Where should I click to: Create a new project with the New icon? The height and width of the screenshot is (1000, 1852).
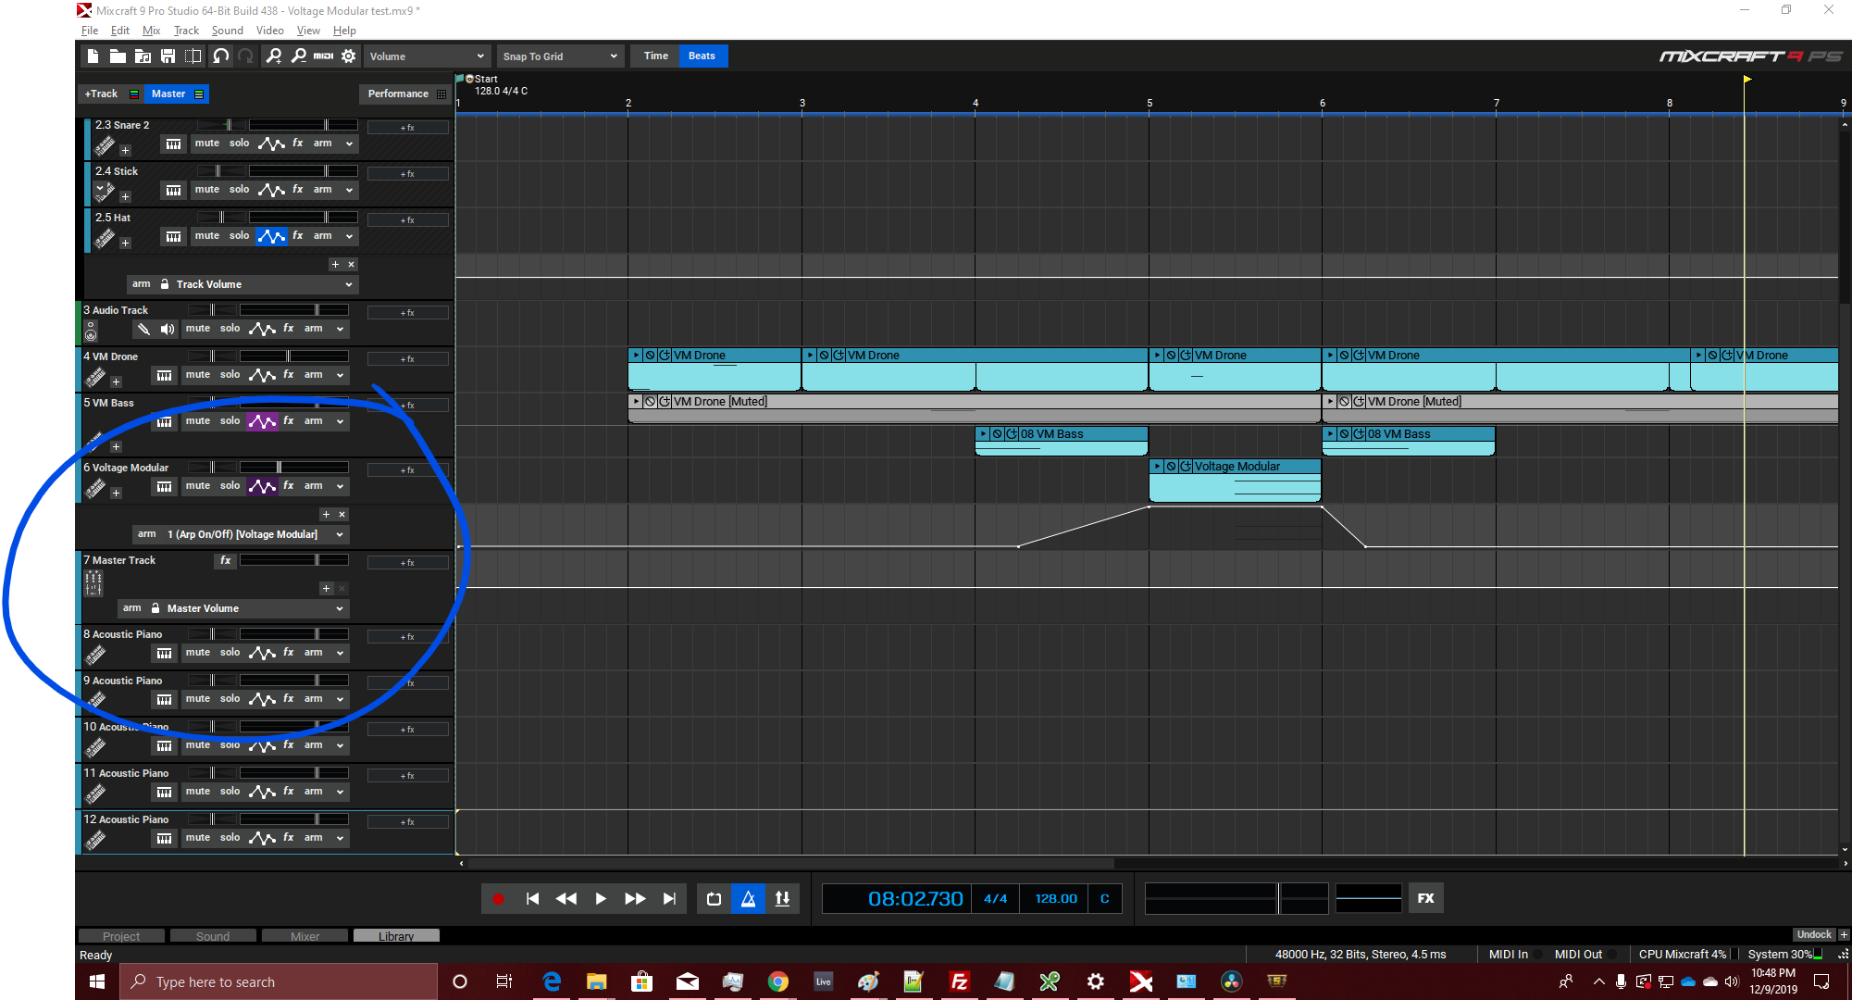[x=93, y=56]
